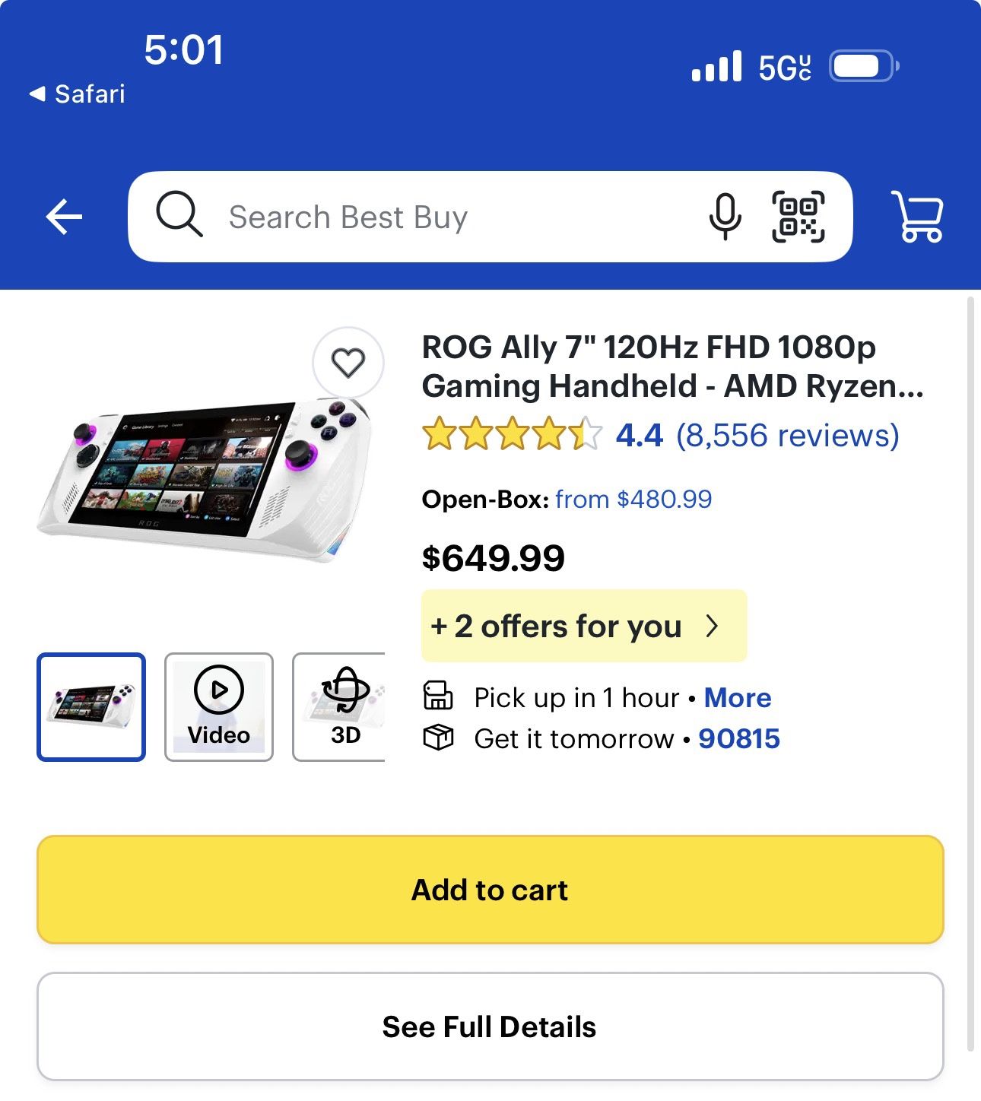Open the QR code scanner icon
The image size is (981, 1101).
(x=798, y=217)
